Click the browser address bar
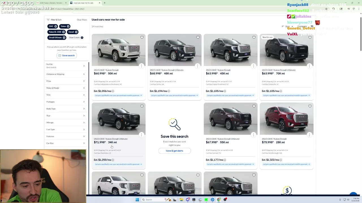Viewport: 362px width, 203px height. [x=170, y=9]
